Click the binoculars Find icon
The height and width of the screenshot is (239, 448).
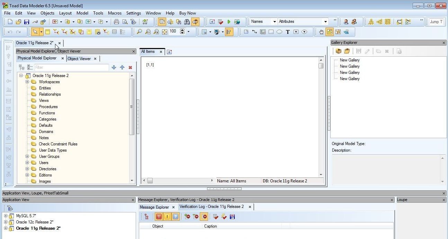(187, 22)
